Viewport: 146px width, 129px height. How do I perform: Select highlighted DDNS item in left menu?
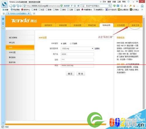coord(20,47)
